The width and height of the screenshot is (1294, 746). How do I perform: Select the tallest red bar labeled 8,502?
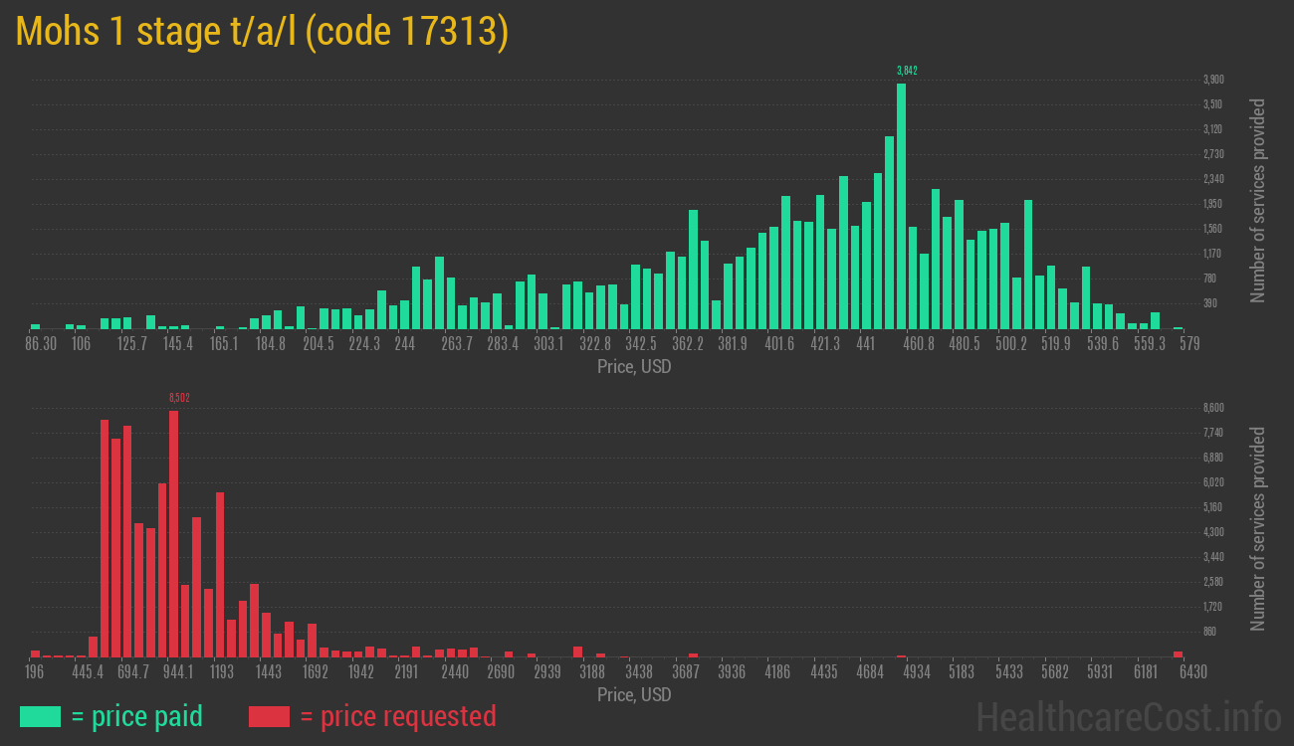coord(173,533)
